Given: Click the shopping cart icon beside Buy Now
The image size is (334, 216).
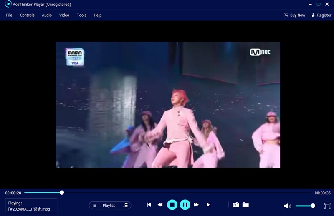Looking at the screenshot, I should pyautogui.click(x=286, y=15).
